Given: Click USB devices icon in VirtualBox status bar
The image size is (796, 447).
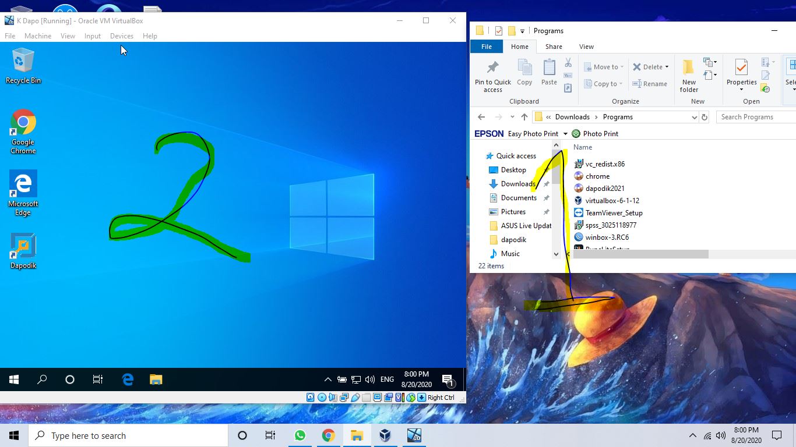Looking at the screenshot, I should pyautogui.click(x=355, y=398).
